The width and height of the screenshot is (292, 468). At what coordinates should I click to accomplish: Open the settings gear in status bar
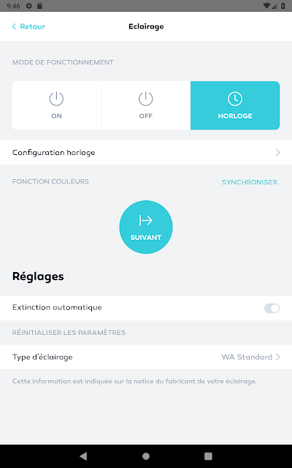click(x=29, y=6)
